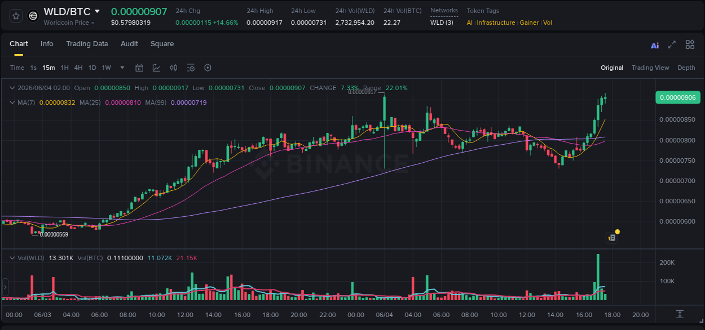Select the 15m interval
This screenshot has height=330, width=705.
(x=49, y=68)
